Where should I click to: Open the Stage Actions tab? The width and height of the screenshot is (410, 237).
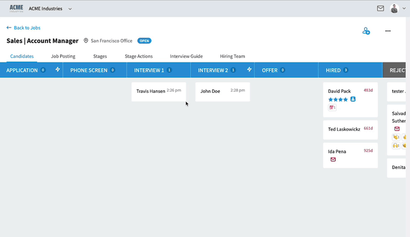[x=139, y=56]
